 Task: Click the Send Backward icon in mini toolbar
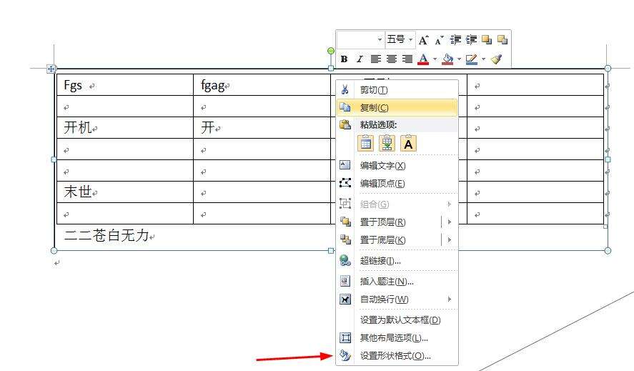pos(502,39)
